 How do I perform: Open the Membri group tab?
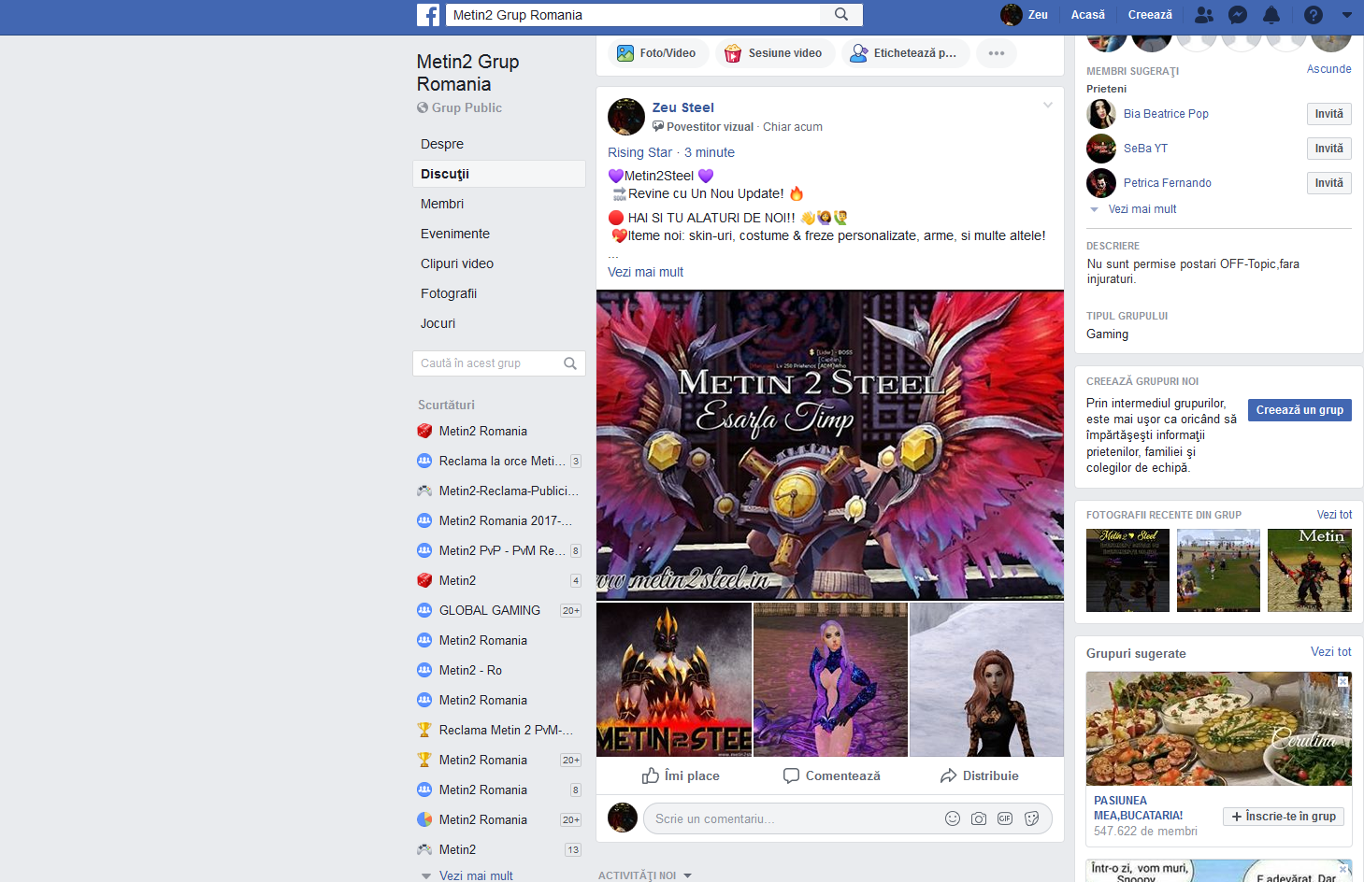[x=499, y=204]
